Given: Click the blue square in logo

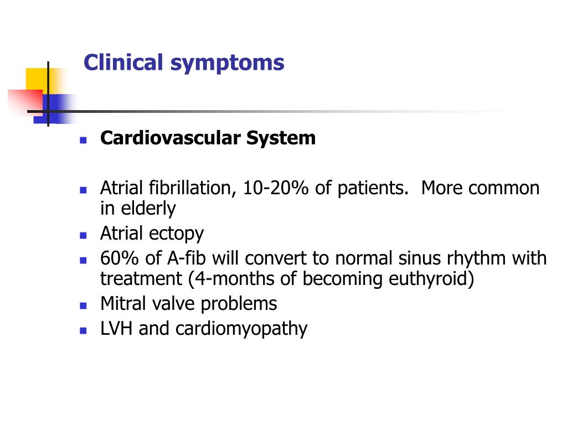Looking at the screenshot, I should pos(54,109).
